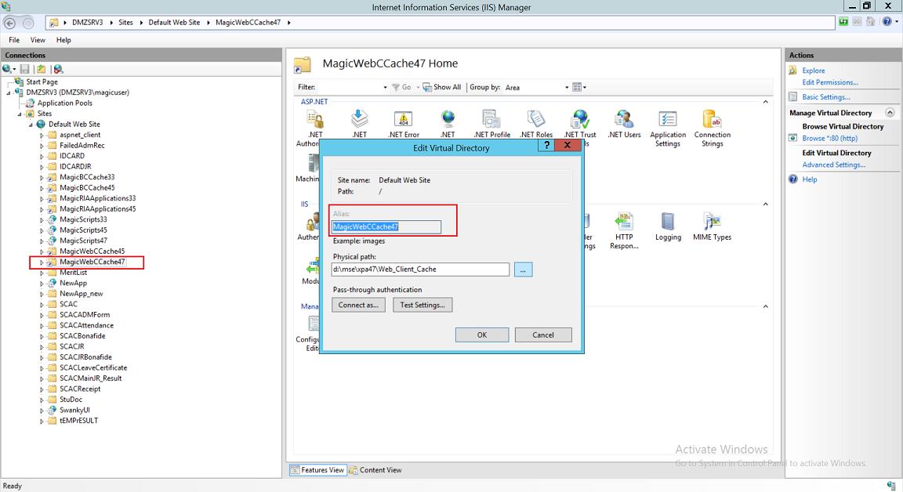Click the Back navigation arrow
Image resolution: width=903 pixels, height=492 pixels.
pos(9,23)
